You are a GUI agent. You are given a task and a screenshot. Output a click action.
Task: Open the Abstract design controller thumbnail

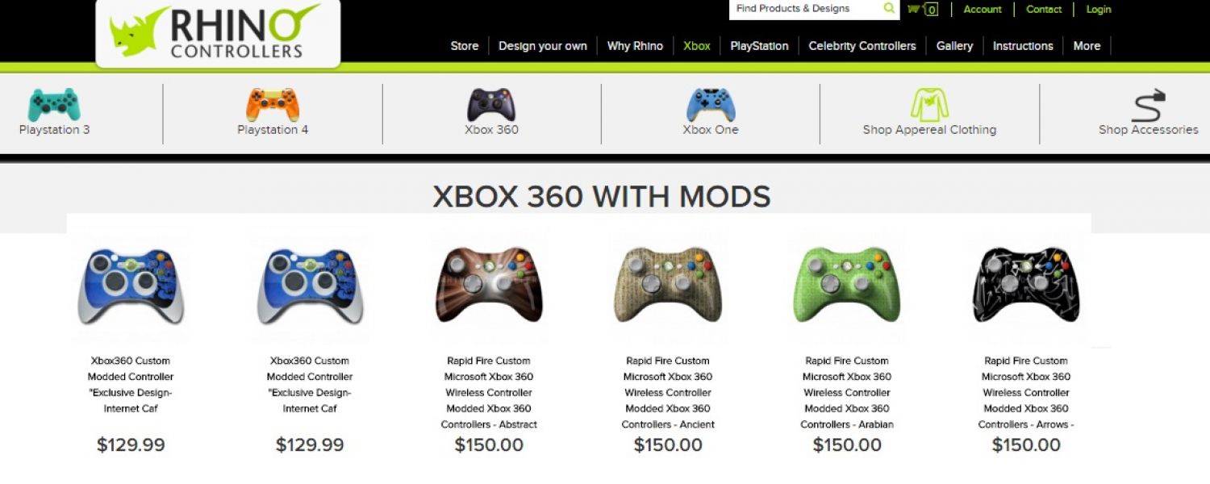point(489,285)
